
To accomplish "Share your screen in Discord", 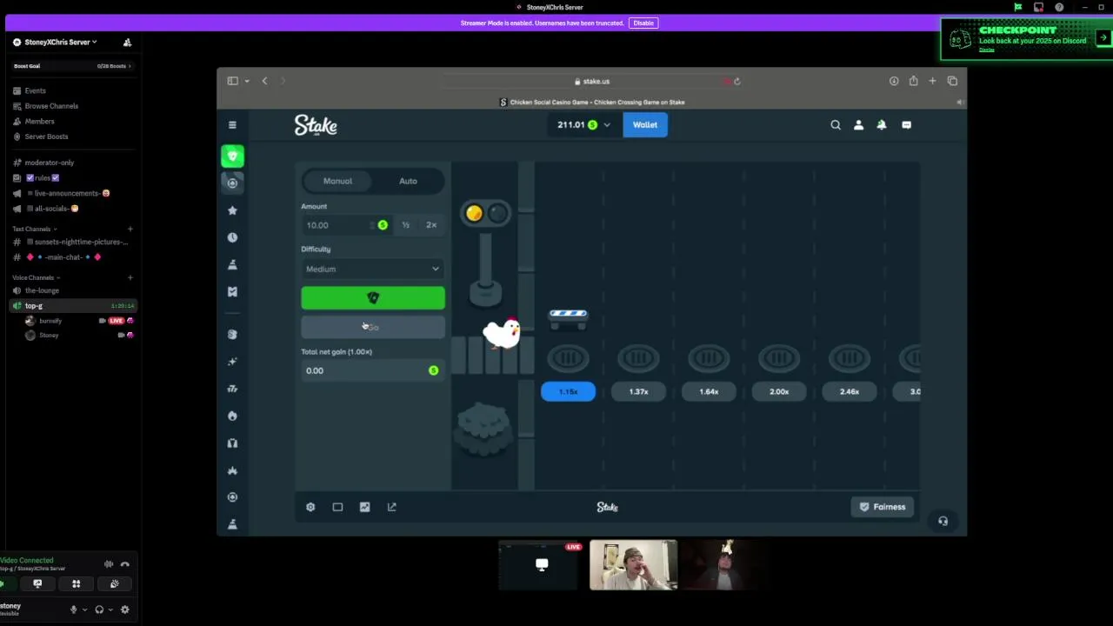I will point(37,584).
